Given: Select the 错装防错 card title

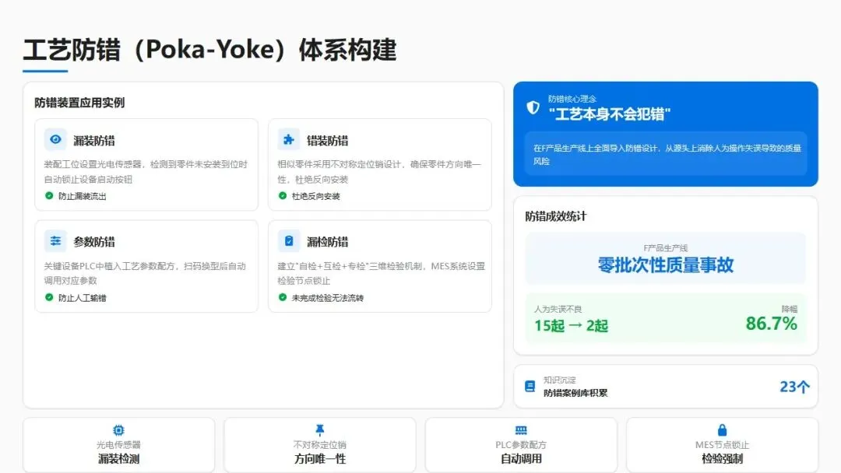Looking at the screenshot, I should click(x=327, y=140).
